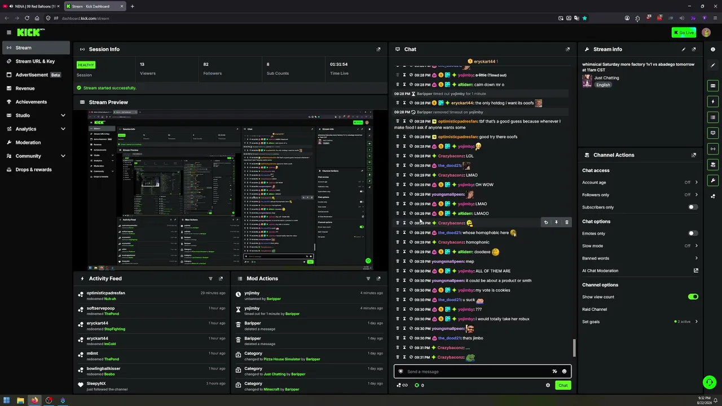The height and width of the screenshot is (406, 722).
Task: Click the info icon in right rail
Action: tap(713, 50)
